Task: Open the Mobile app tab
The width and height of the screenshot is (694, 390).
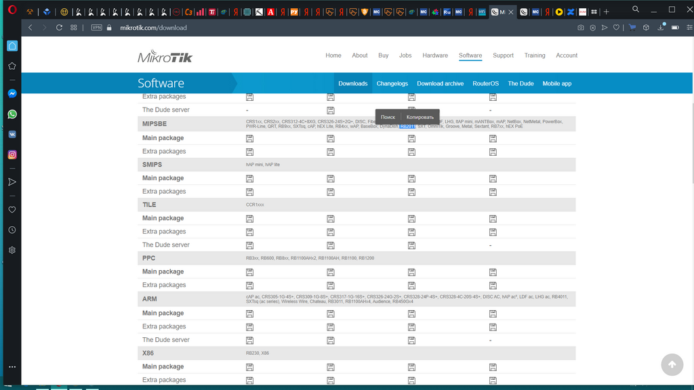Action: (x=557, y=83)
